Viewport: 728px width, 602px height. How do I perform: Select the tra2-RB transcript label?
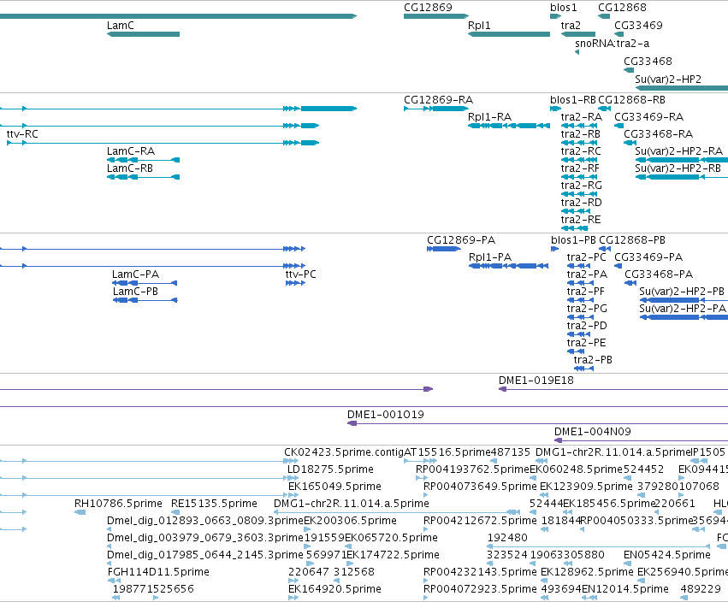pyautogui.click(x=580, y=134)
